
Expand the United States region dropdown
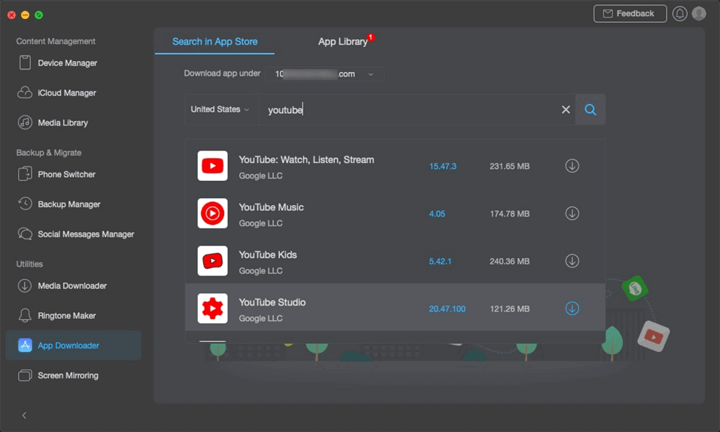point(220,109)
